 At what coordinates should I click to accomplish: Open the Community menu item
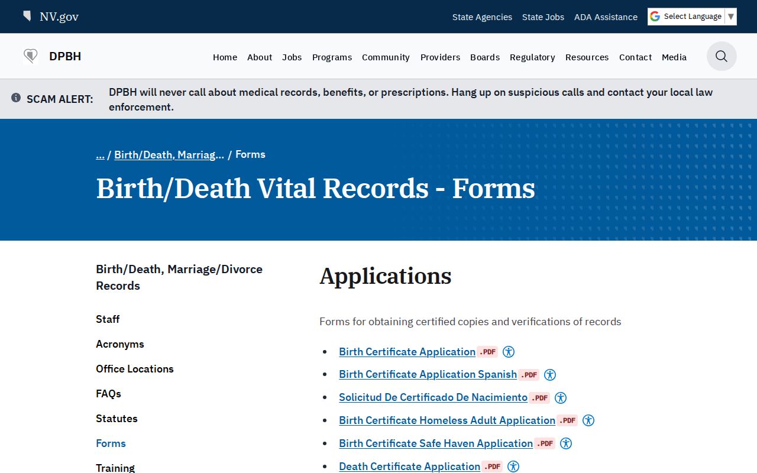(x=386, y=57)
